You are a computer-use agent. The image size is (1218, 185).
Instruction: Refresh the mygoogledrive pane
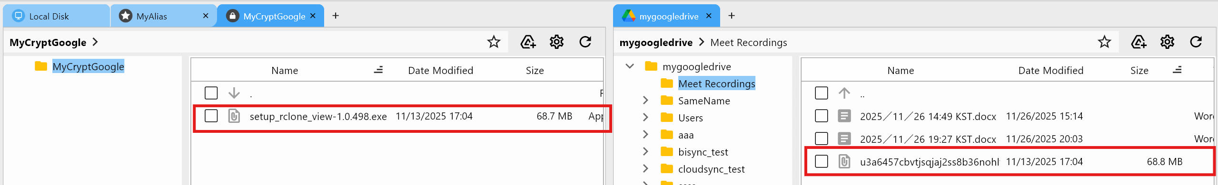(x=1196, y=42)
